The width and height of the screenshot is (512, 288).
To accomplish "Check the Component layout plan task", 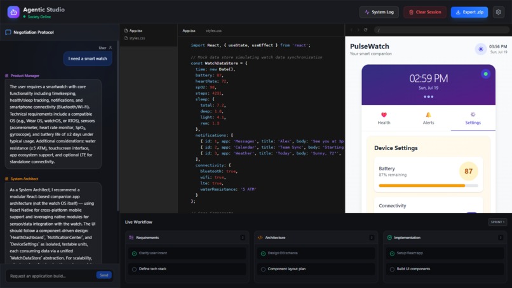I will click(263, 270).
